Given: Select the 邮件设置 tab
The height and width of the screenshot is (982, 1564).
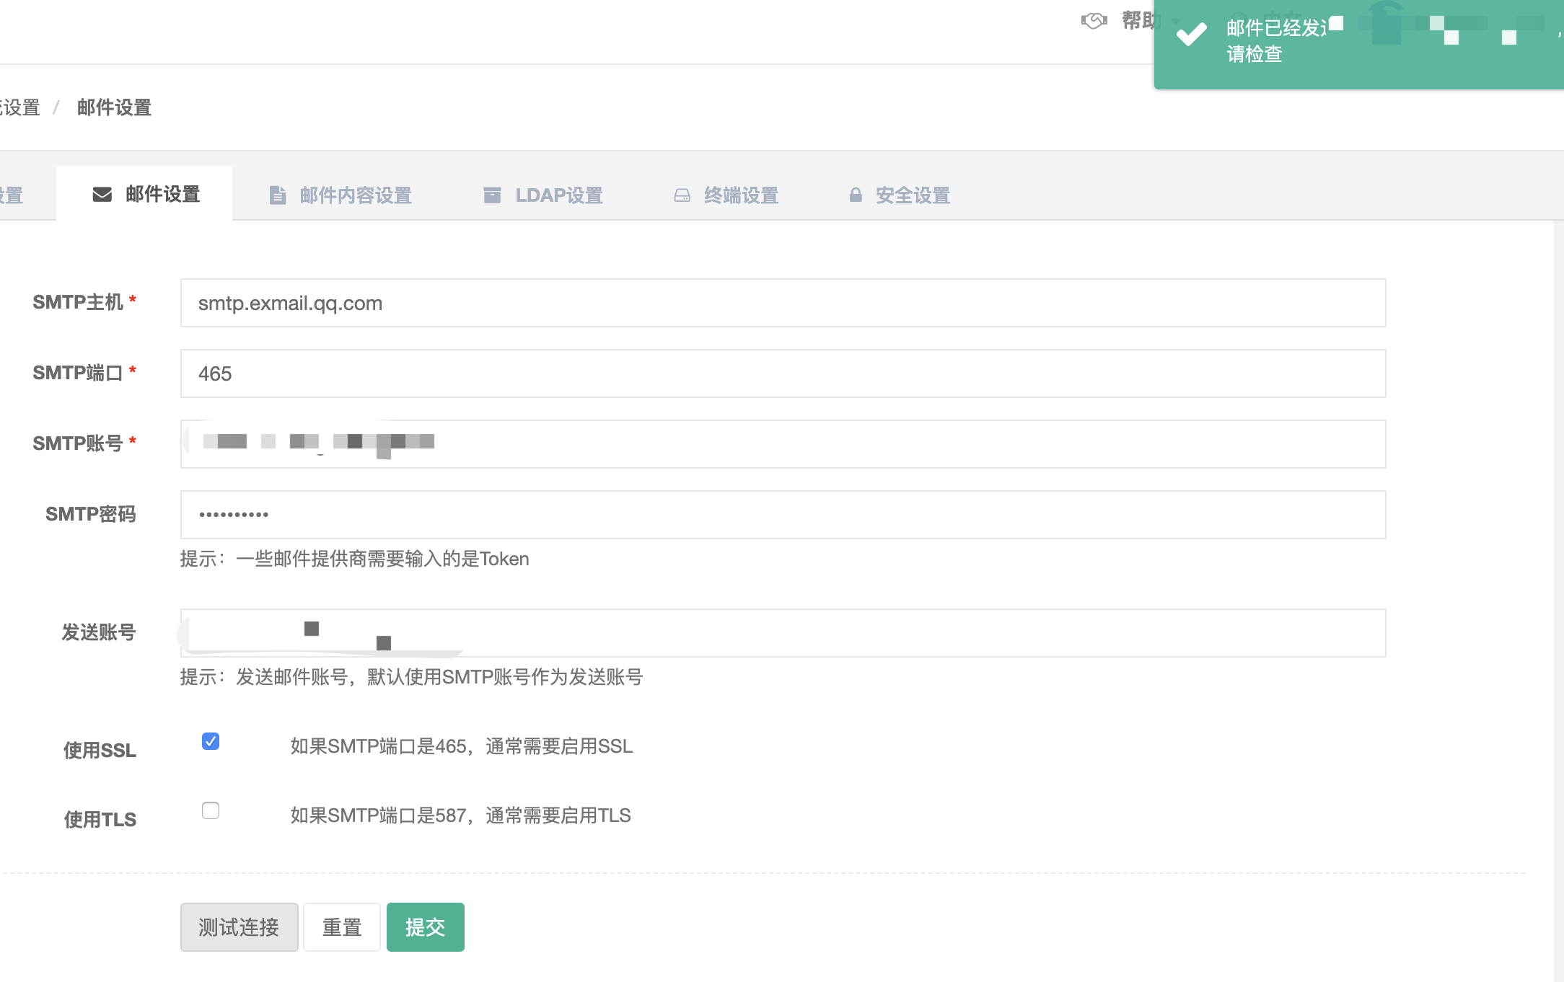Looking at the screenshot, I should coord(144,194).
